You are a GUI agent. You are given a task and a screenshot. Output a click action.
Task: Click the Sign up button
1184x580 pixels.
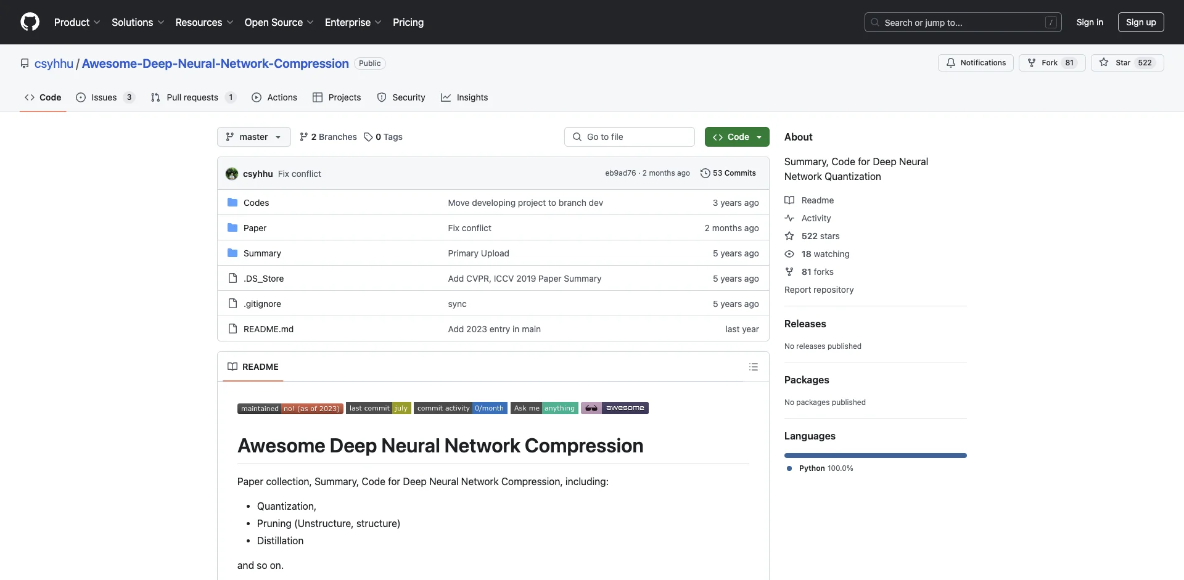1141,22
